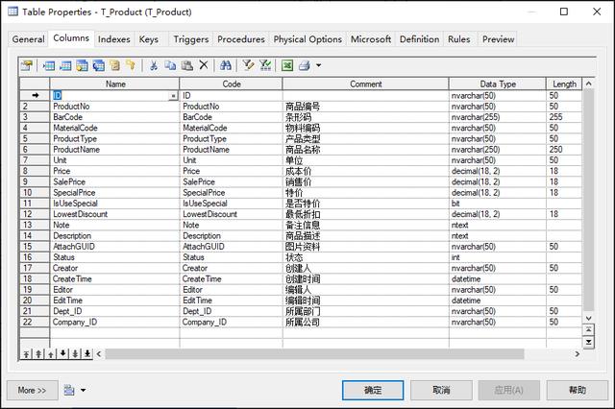
Task: Switch to the Preview tab
Action: 498,39
